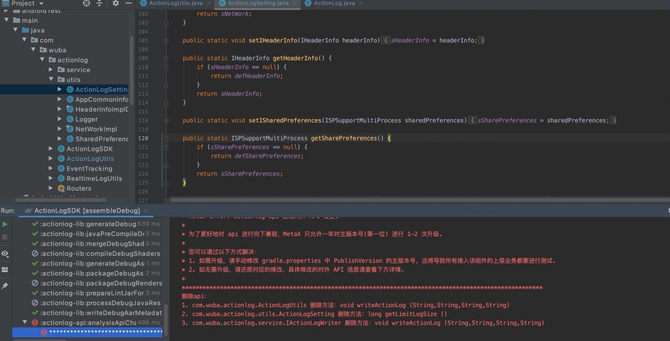The width and height of the screenshot is (670, 341).
Task: Expand the service package
Action: (51, 69)
